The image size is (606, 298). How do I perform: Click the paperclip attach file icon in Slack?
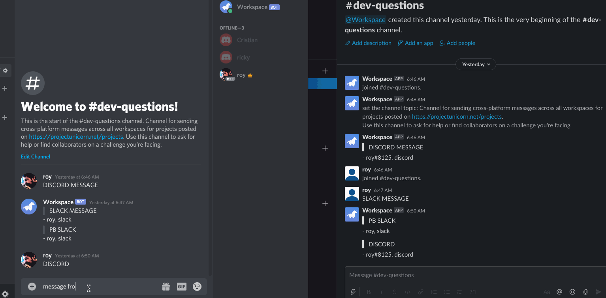(585, 292)
